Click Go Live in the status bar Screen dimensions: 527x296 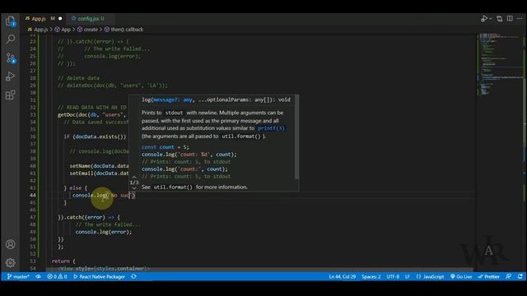[x=461, y=276]
